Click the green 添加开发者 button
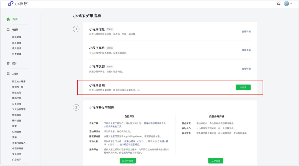The image size is (299, 166). click(128, 161)
